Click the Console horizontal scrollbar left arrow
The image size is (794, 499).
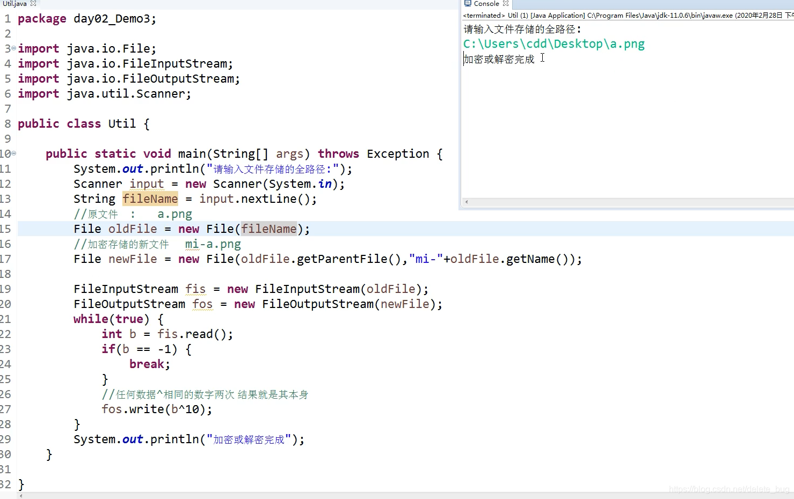pos(467,202)
